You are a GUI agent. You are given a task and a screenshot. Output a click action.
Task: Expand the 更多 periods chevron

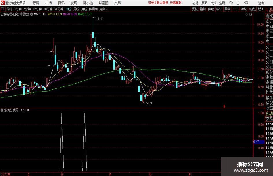point(107,9)
